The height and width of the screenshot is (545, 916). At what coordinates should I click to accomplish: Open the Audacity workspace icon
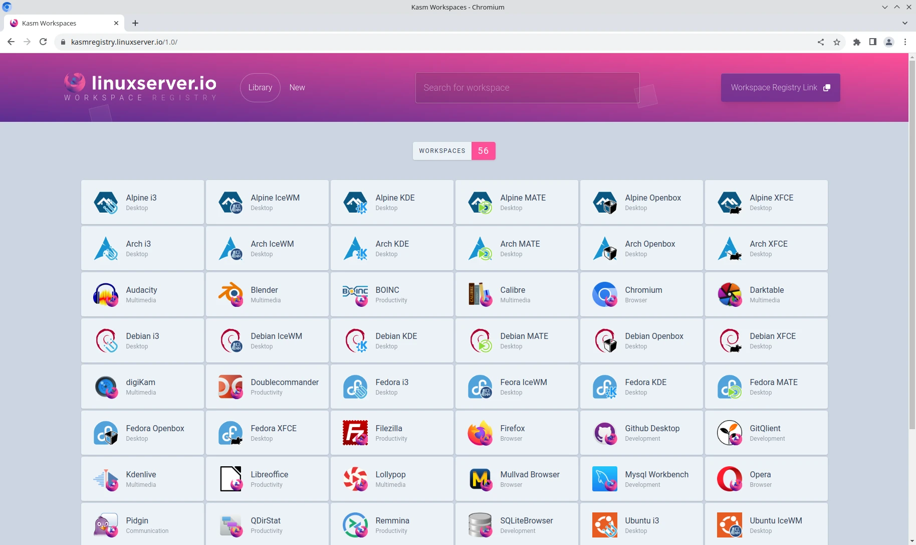pos(106,294)
